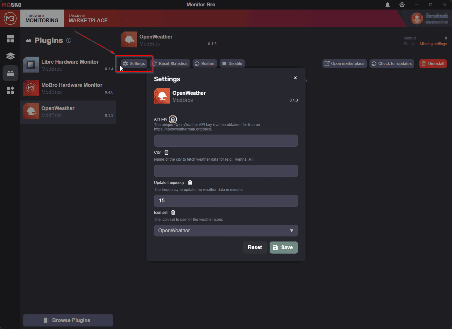Select Libre Hardware Monitor plugin
452x329 pixels.
68,65
